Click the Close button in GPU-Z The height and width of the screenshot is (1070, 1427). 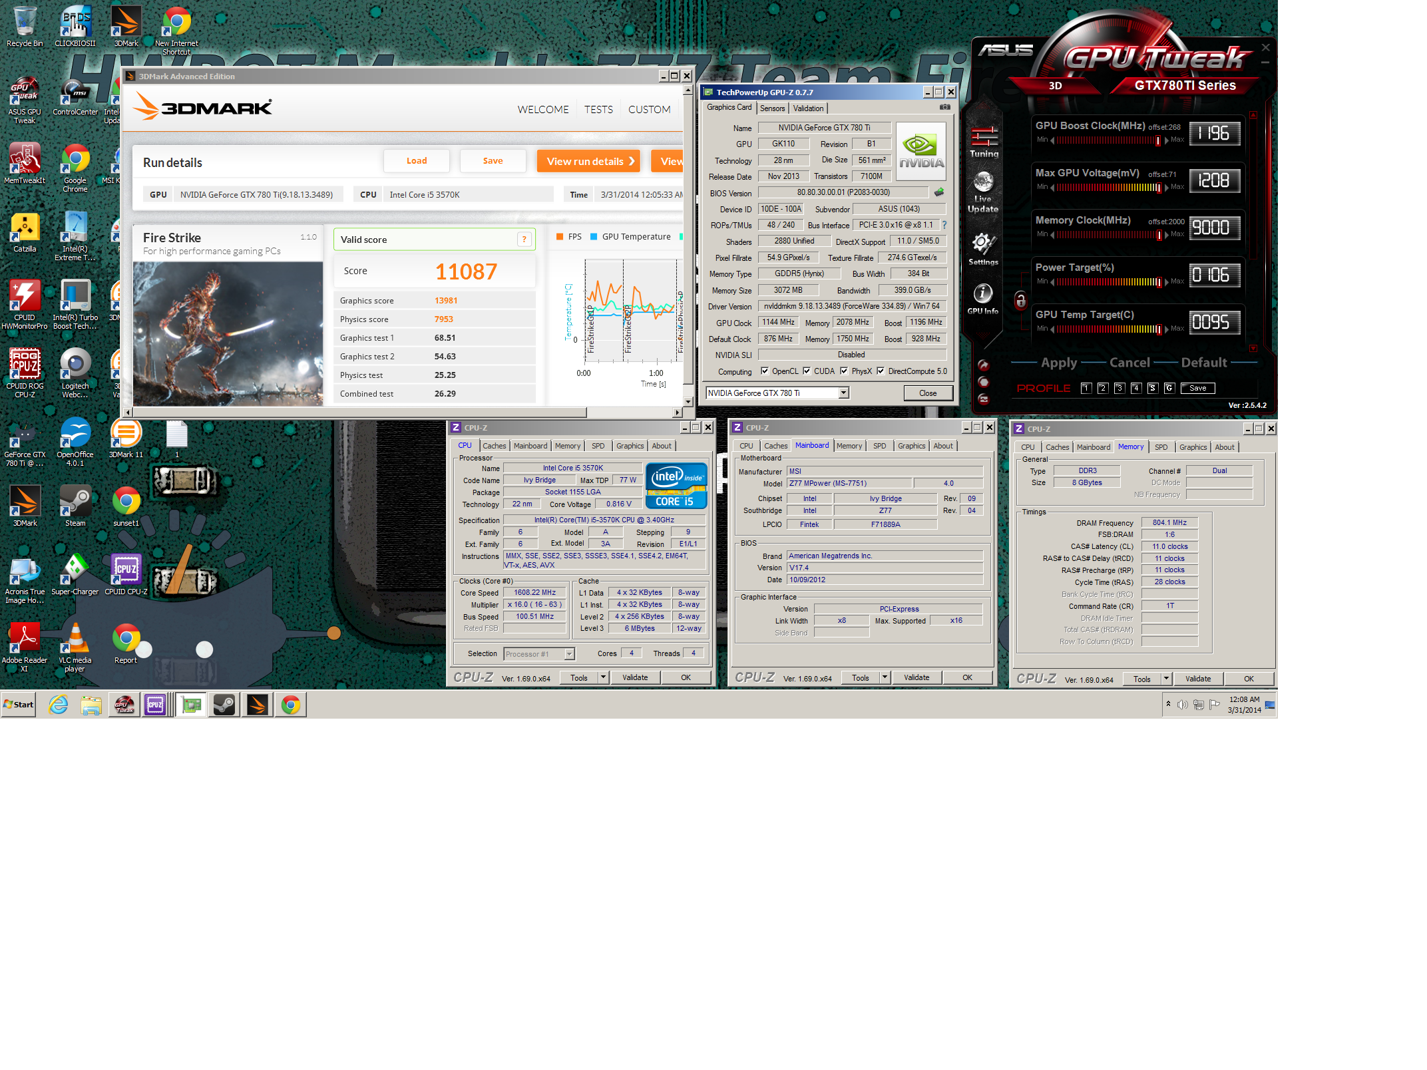click(x=928, y=393)
